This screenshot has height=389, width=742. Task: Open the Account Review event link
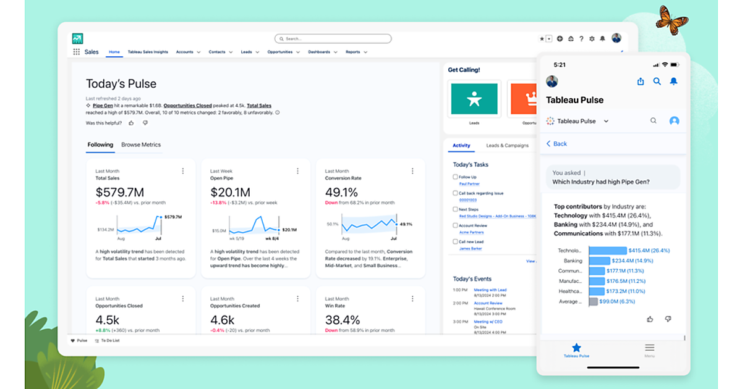[488, 303]
